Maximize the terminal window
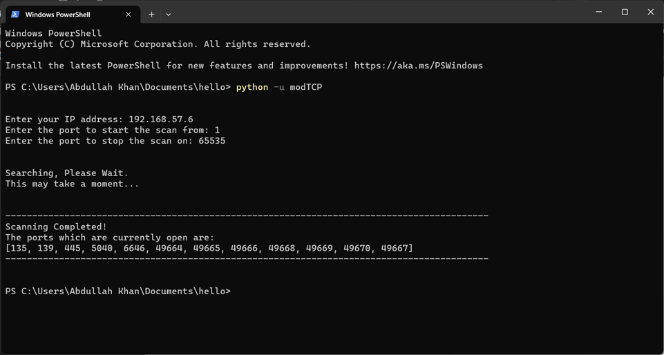664x355 pixels. (625, 12)
